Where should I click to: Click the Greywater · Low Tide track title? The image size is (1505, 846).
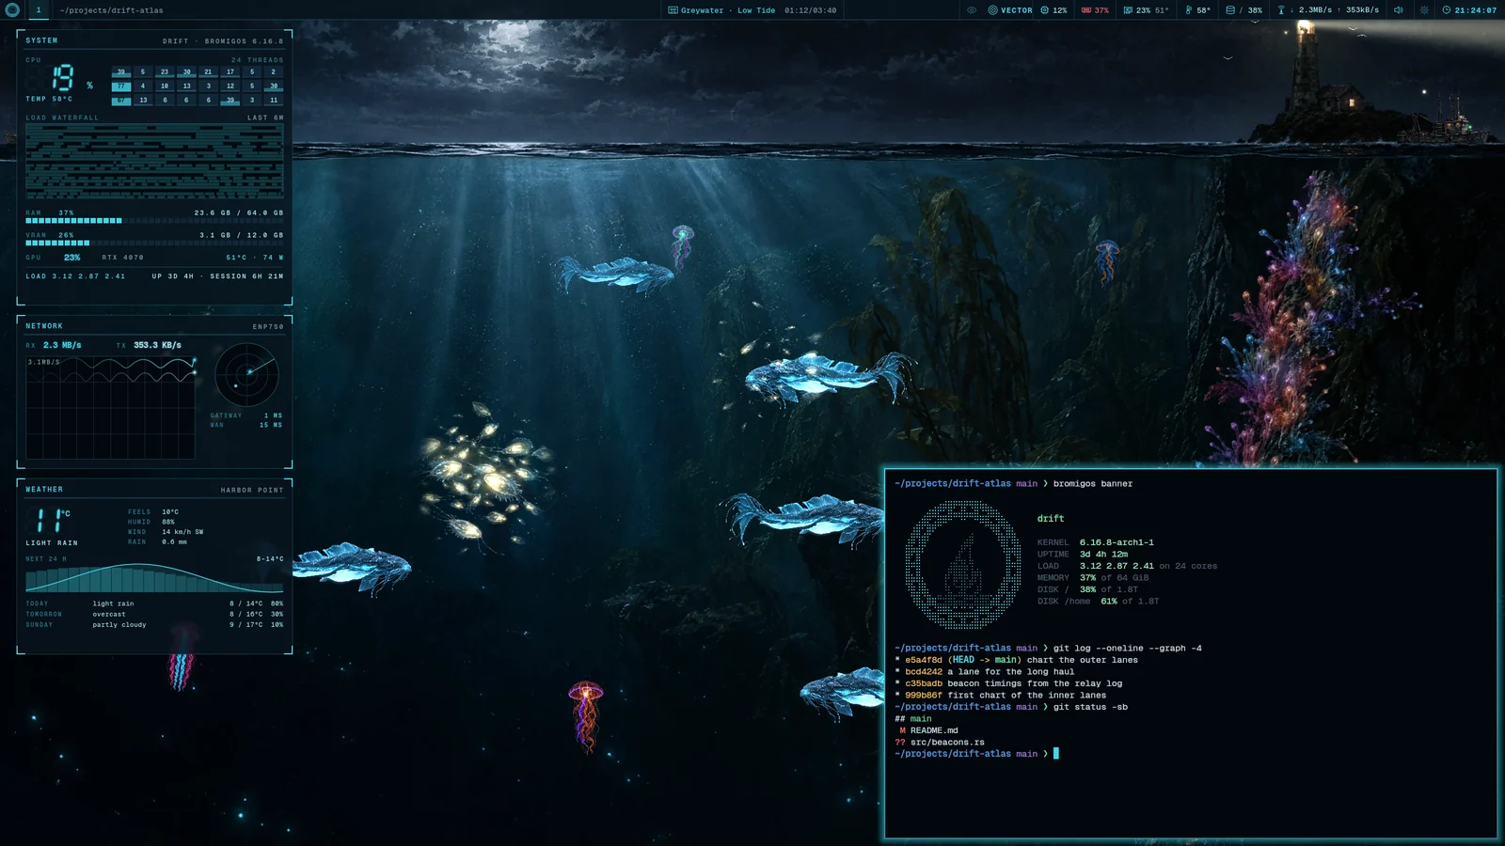(x=728, y=10)
